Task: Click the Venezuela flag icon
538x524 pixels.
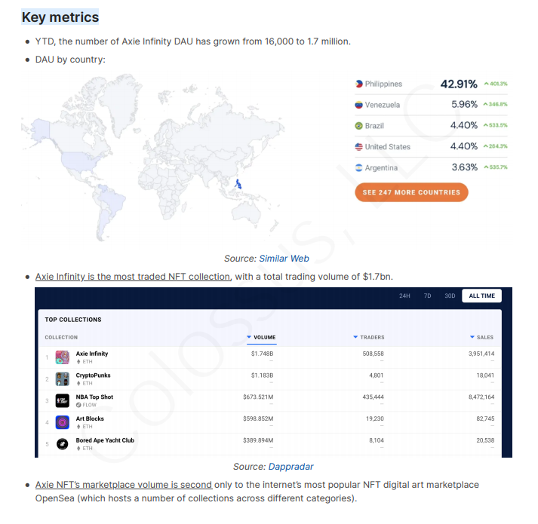Action: coord(358,105)
